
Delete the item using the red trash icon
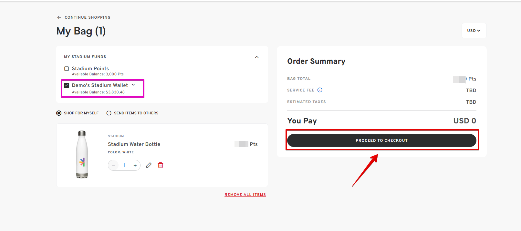(x=161, y=165)
